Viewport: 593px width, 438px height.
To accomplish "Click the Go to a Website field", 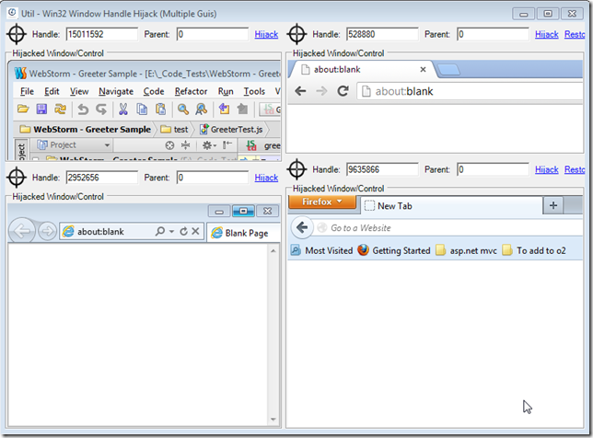I will click(x=448, y=227).
